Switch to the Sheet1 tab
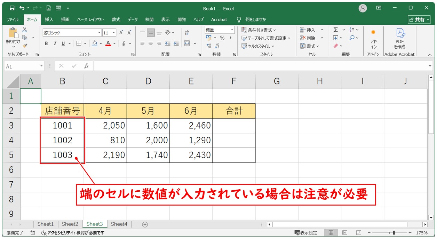The height and width of the screenshot is (239, 437). 46,224
